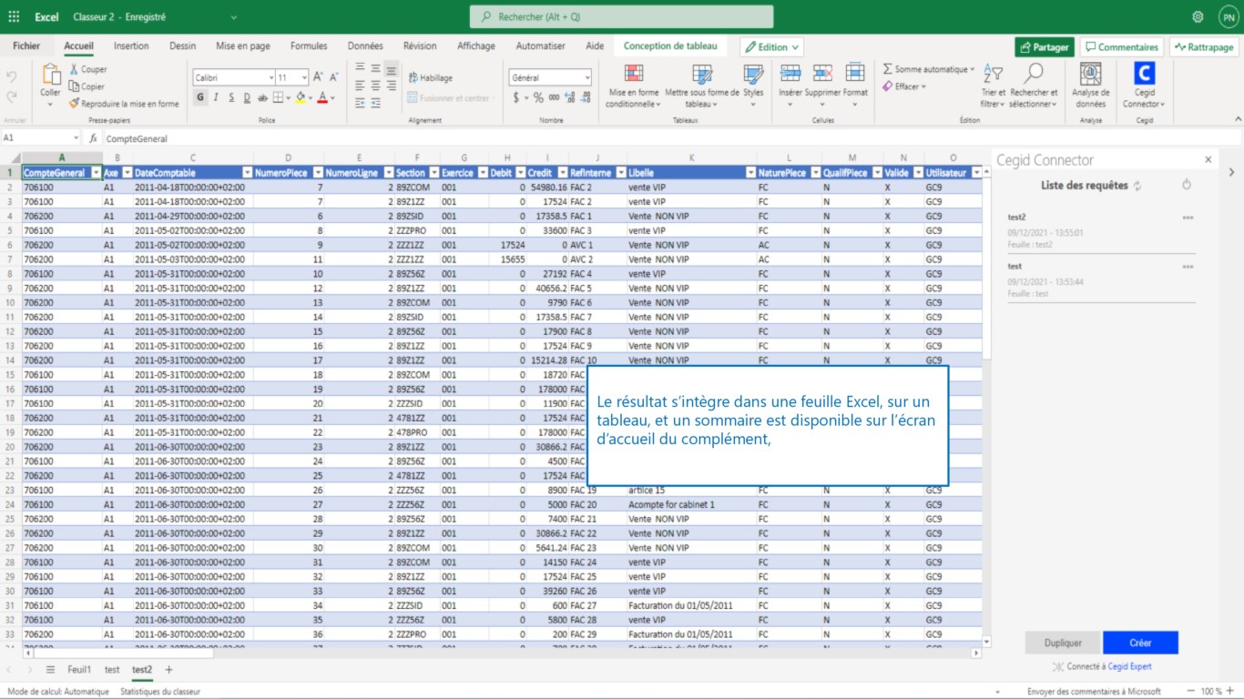Image resolution: width=1244 pixels, height=699 pixels.
Task: Click the Créer button
Action: 1140,643
